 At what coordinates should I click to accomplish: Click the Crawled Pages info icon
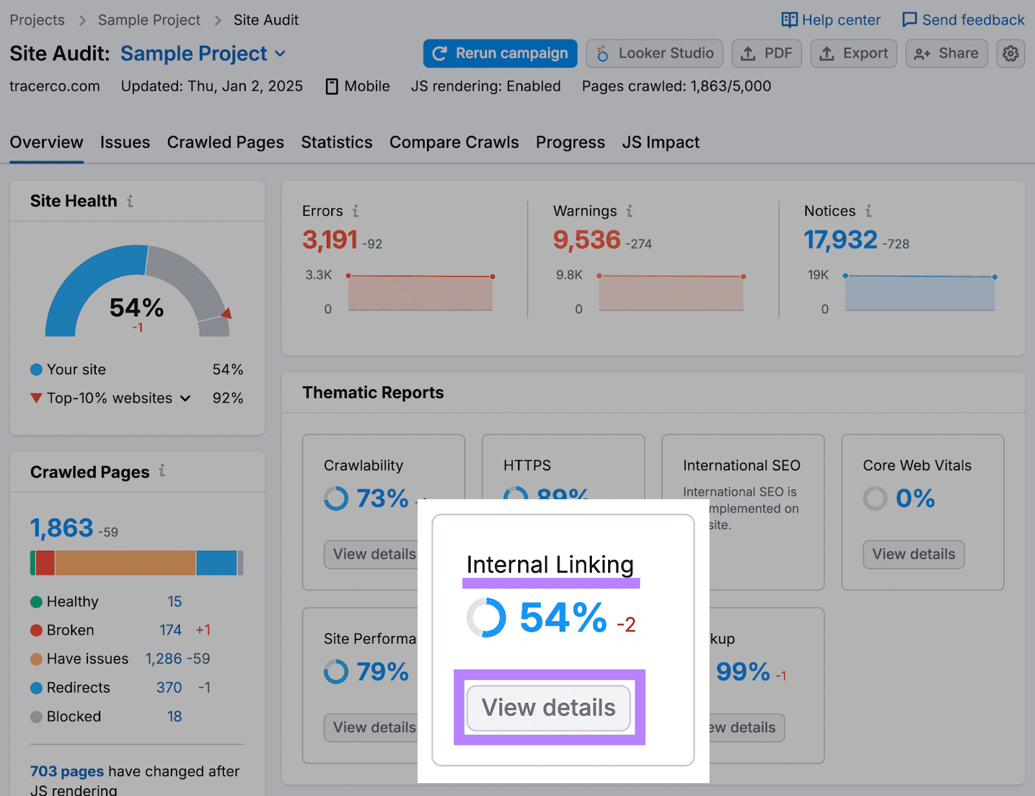point(162,471)
